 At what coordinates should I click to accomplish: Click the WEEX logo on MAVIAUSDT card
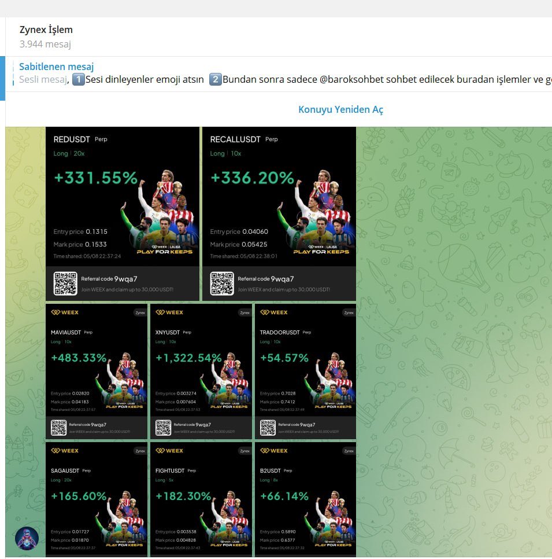click(65, 312)
